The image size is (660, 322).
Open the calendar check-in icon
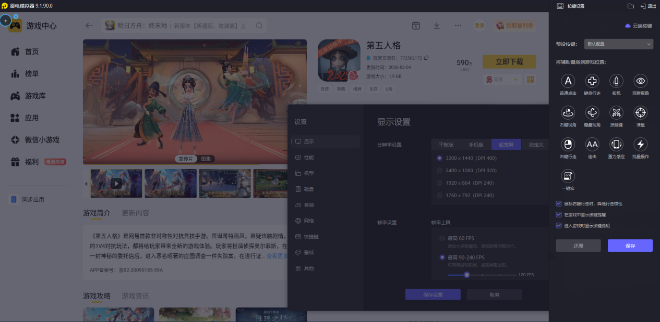point(416,25)
